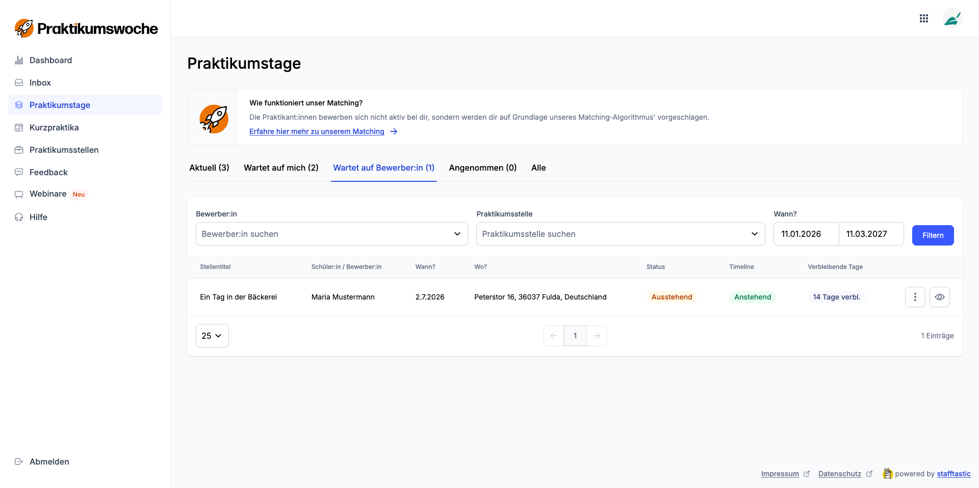Follow Erfahre hier mehr zu unserem Matching link
The width and height of the screenshot is (979, 488).
(x=317, y=131)
